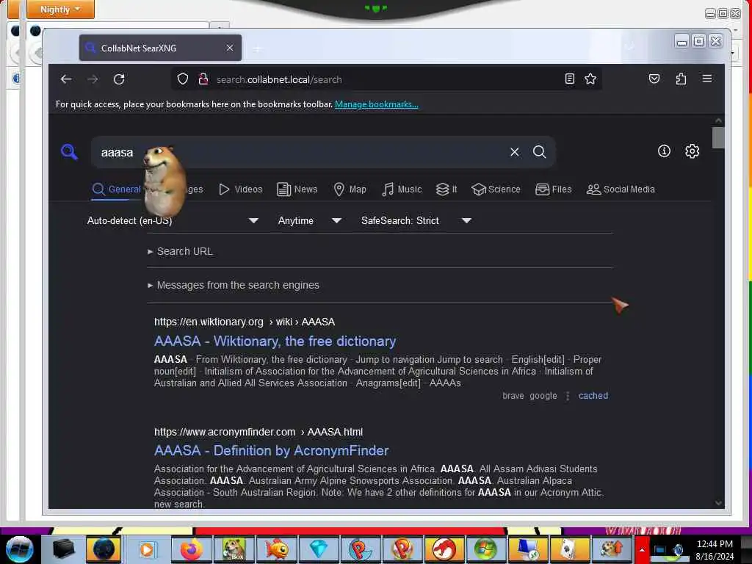Screen dimensions: 752x564
Task: Switch to the Social Media category
Action: tap(621, 189)
